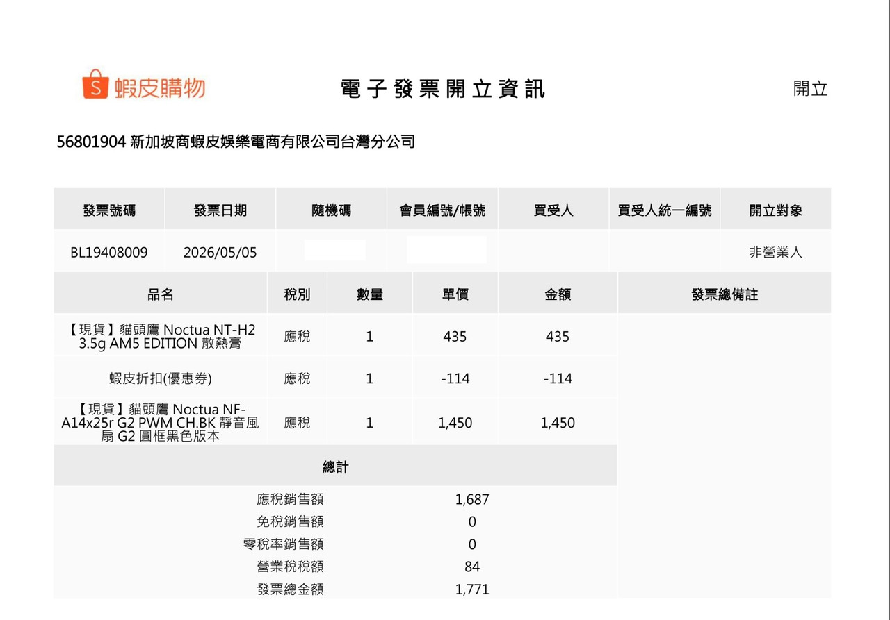Click the 金額 column header
890x620 pixels.
(558, 294)
